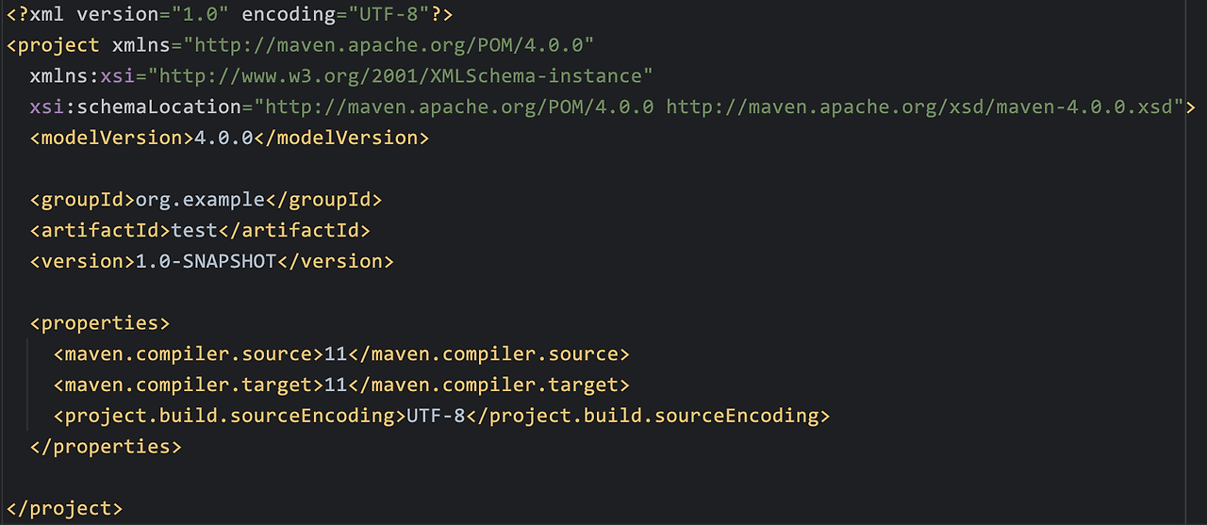
Task: Open the maven-4.0.0.xsd URL
Action: 918,107
